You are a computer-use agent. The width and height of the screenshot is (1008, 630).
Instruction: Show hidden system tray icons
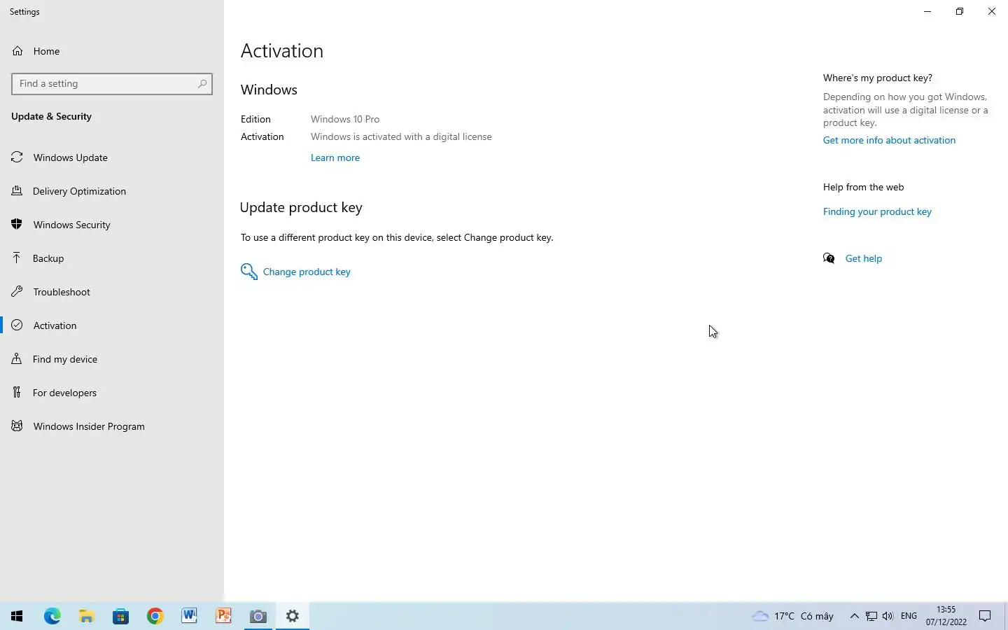click(x=854, y=616)
